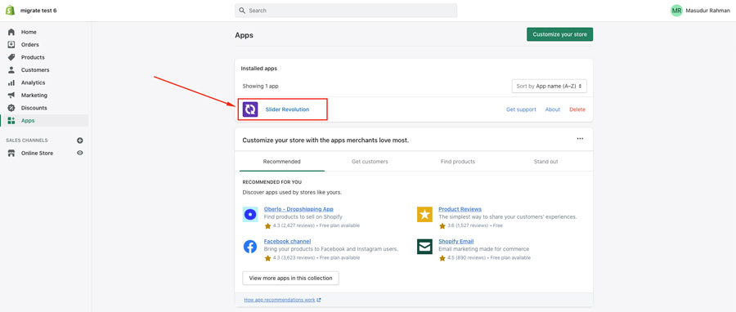Click the Products tag icon
Image resolution: width=736 pixels, height=312 pixels.
click(x=11, y=57)
